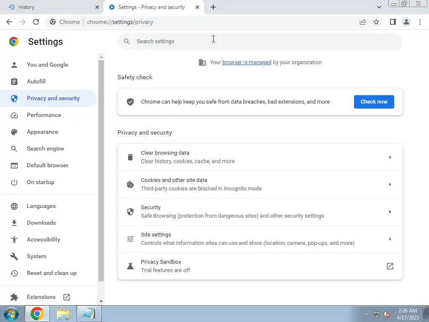Open Performance settings
Screen dimensions: 429x322
(49, 115)
